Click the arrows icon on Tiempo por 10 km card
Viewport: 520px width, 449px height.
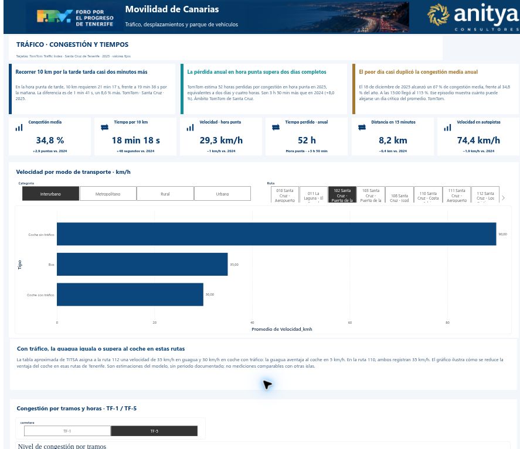[104, 127]
